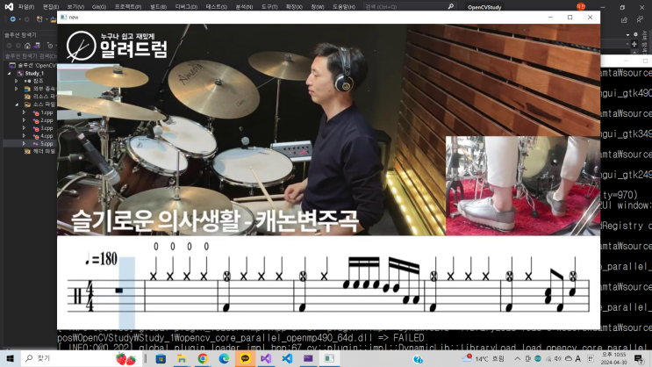
Task: Open the 보기(V) menu
Action: (75, 7)
